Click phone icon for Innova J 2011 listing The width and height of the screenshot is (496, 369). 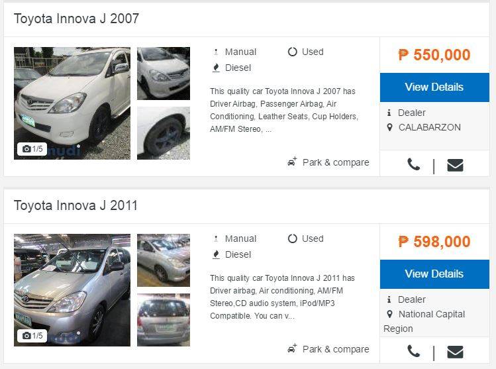pyautogui.click(x=413, y=351)
